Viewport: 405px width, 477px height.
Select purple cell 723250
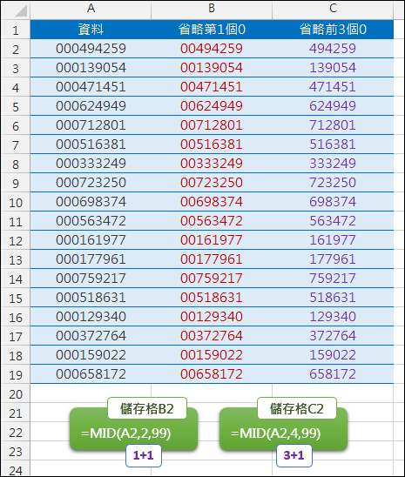[x=333, y=183]
